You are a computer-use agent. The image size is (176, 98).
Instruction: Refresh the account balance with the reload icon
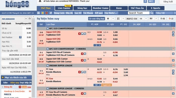(x=30, y=19)
